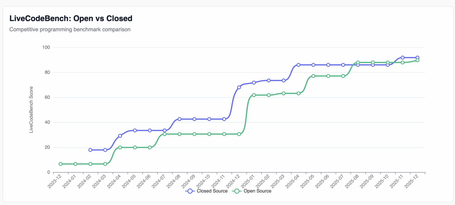Click the subtitle Competitive programming benchmark comparison

[x=70, y=30]
